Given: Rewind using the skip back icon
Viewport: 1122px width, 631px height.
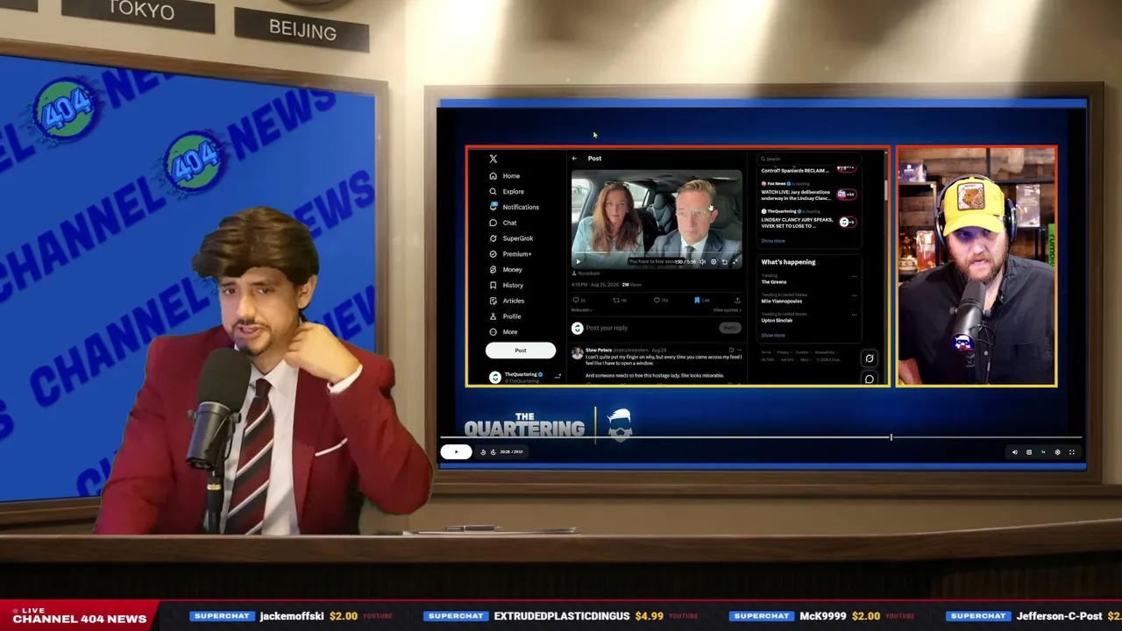Looking at the screenshot, I should tap(483, 452).
